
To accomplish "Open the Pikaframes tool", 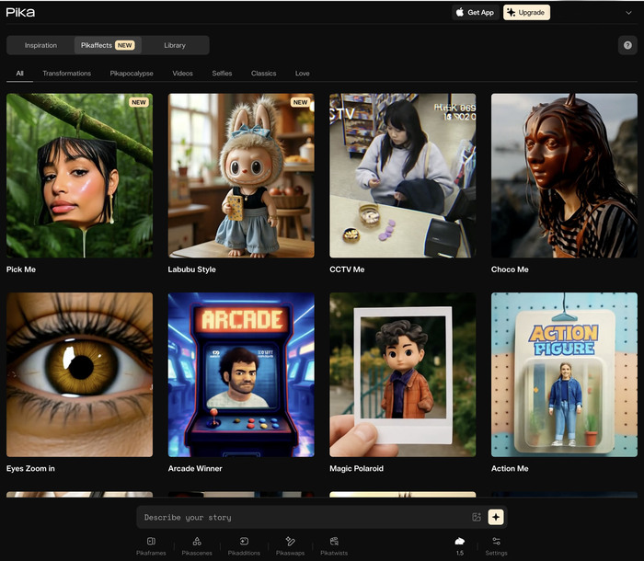I will (x=151, y=545).
